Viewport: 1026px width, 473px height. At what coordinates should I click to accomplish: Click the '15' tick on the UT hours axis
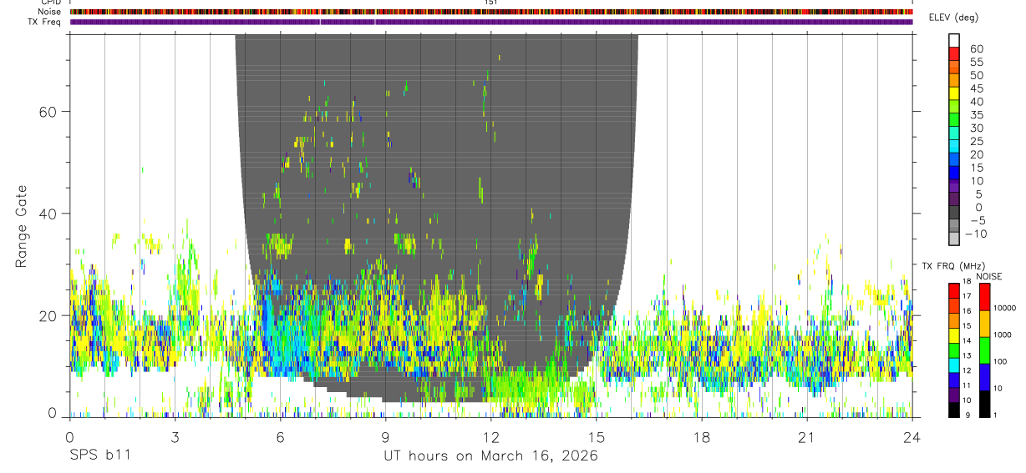pyautogui.click(x=597, y=437)
